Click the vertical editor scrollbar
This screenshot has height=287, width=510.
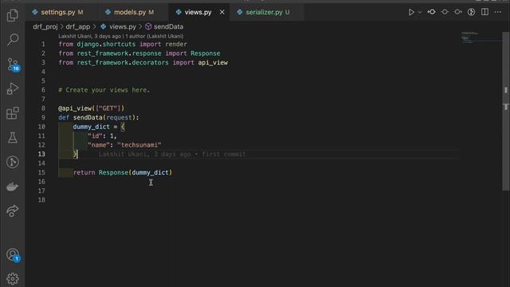coord(506,111)
